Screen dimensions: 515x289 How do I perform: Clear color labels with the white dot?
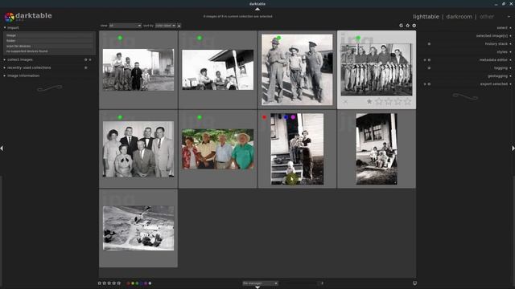point(150,283)
